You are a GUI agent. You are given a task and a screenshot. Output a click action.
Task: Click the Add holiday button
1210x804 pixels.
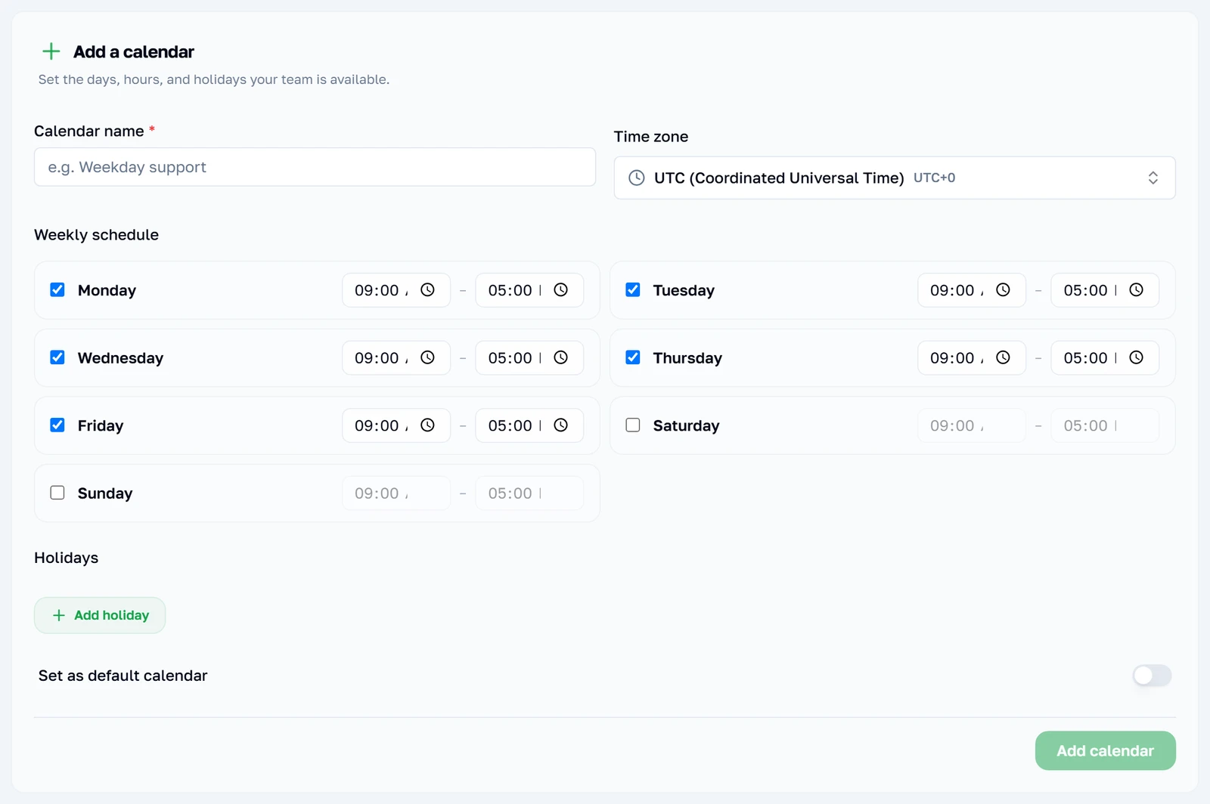click(100, 615)
